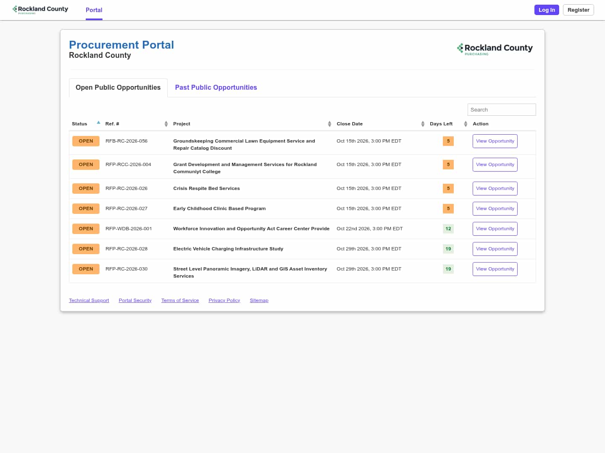
Task: Click the Rockland County logo in navbar
Action: tap(40, 10)
